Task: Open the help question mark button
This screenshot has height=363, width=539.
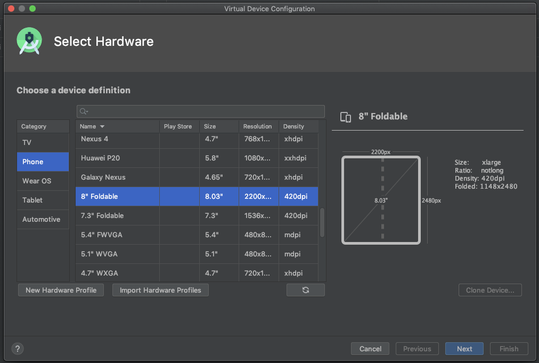Action: (18, 349)
